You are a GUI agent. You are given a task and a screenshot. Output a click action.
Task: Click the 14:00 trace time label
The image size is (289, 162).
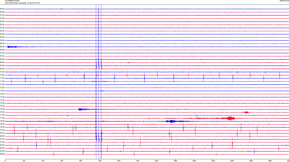pos(2,97)
